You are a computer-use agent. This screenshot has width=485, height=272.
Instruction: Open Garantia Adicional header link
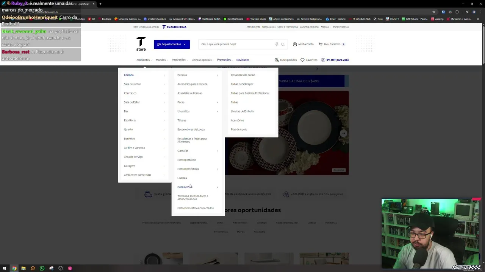click(309, 27)
